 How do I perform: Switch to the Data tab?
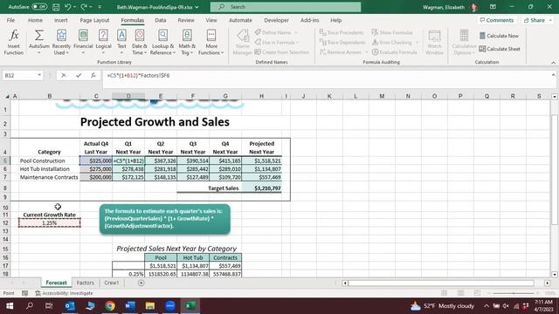coord(161,20)
